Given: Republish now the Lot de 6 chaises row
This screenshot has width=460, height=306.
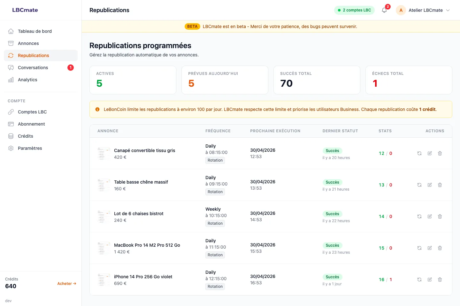Looking at the screenshot, I should coord(419,216).
